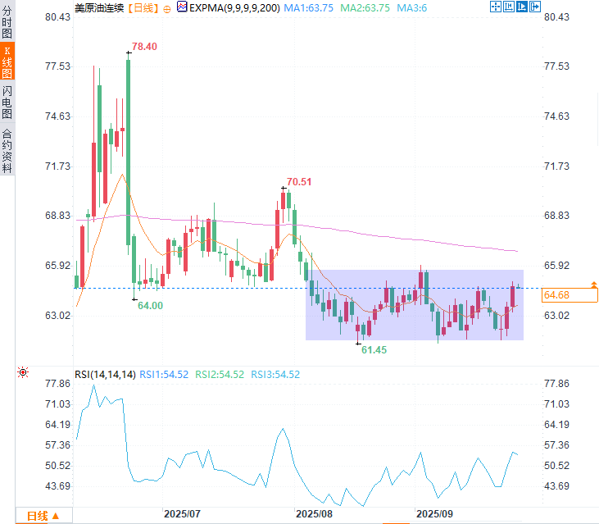The image size is (599, 524).
Task: Click the highlighted chart axis play icon
Action: (522, 7)
